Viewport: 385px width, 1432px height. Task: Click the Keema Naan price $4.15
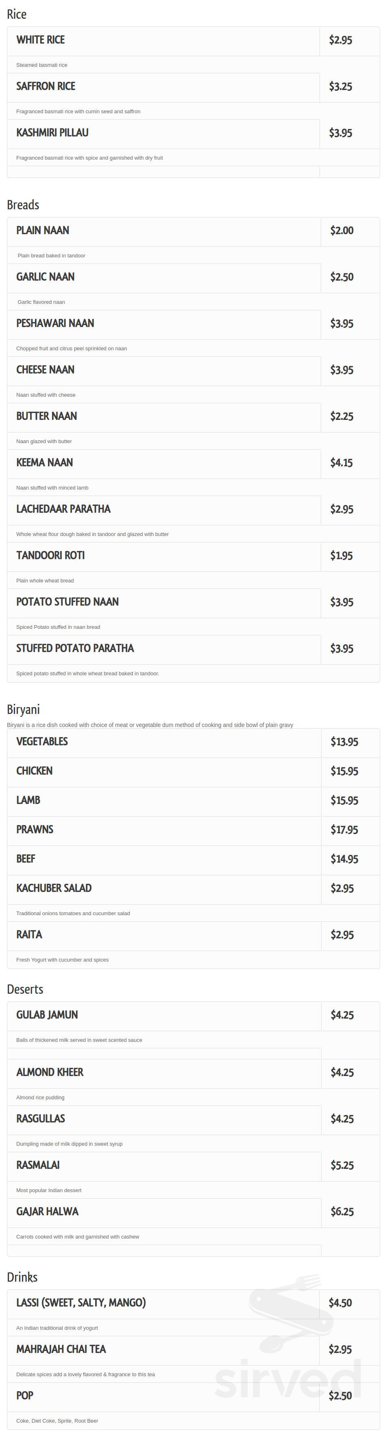(341, 463)
